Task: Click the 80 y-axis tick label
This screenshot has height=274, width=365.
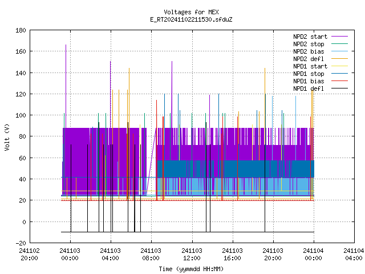Action: 22,136
